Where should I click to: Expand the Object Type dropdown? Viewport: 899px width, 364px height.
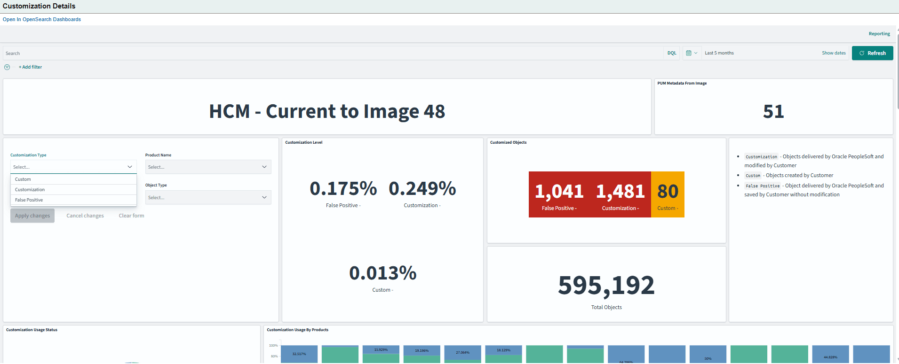[208, 198]
